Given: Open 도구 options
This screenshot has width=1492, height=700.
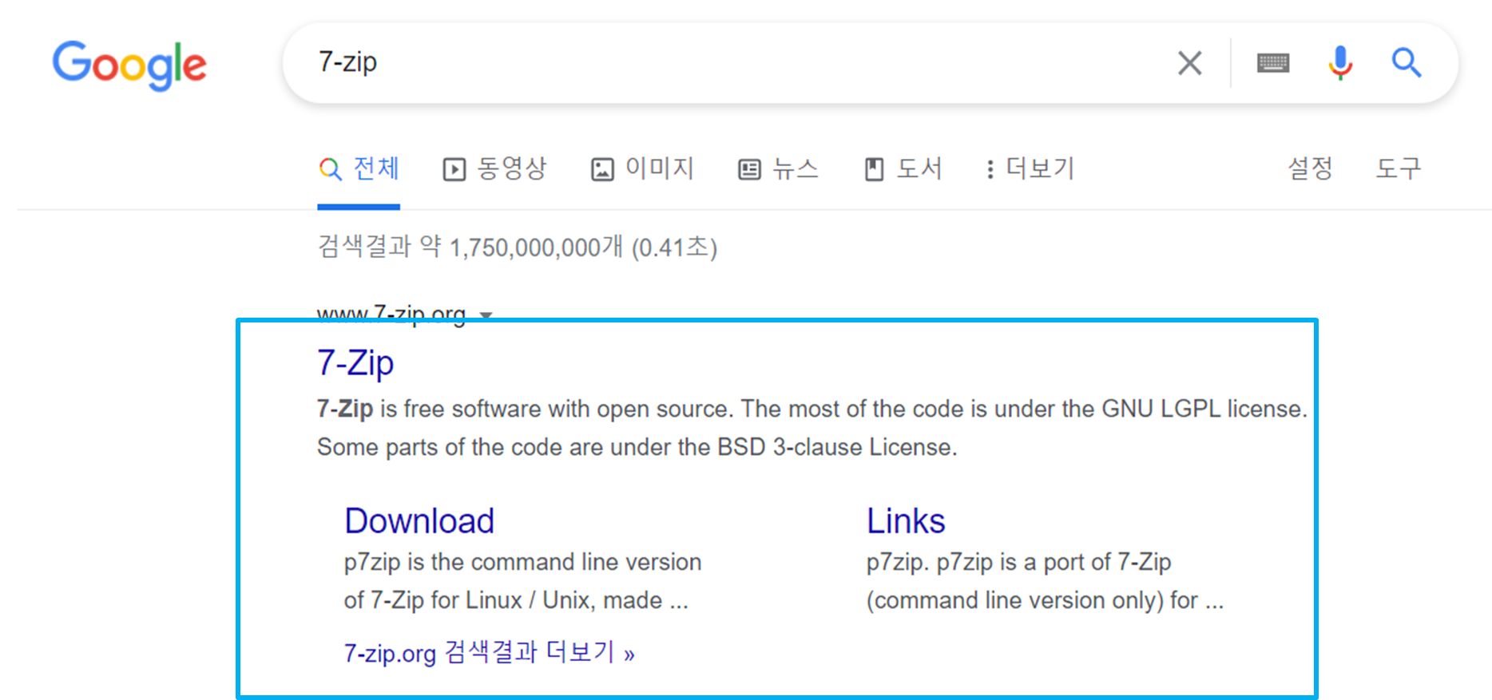Looking at the screenshot, I should pyautogui.click(x=1398, y=168).
